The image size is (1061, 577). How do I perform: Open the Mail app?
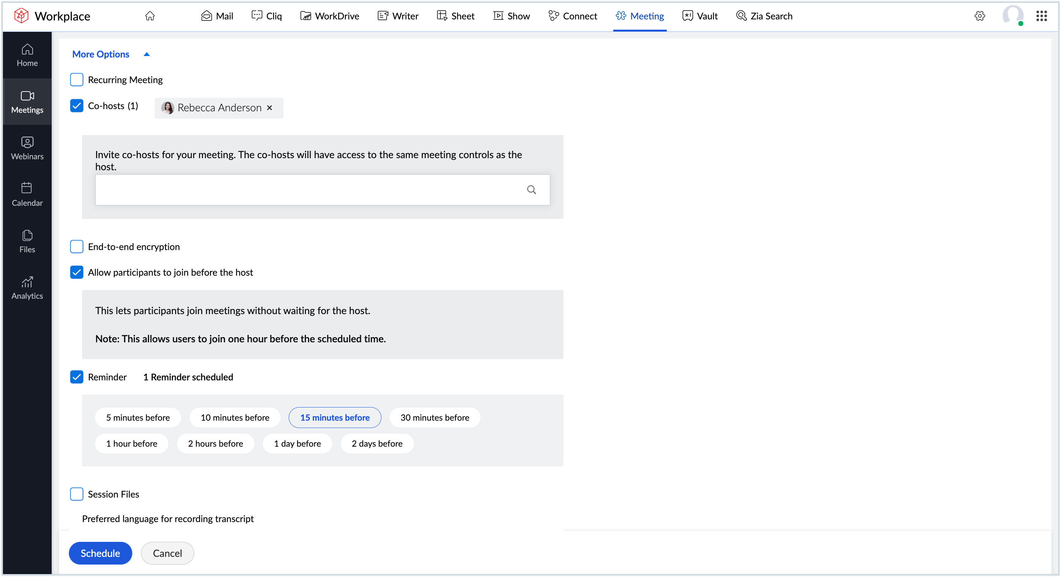tap(217, 16)
